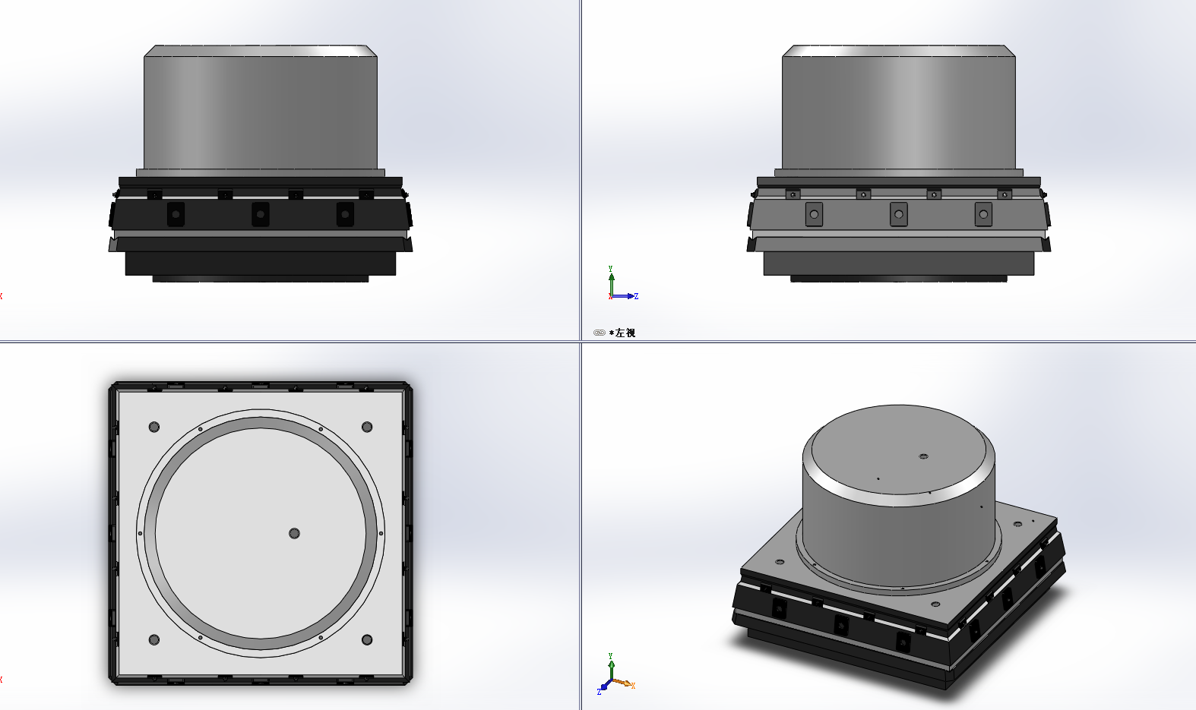
Task: Select the cylinder body in the dark-shaded upper-left viewport
Action: pos(261,112)
